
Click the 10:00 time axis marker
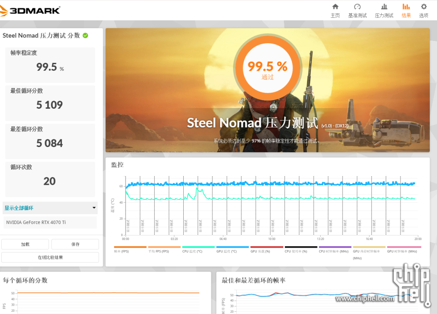pyautogui.click(x=272, y=239)
